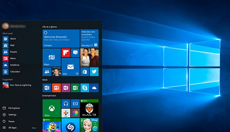Show All Apps list

coord(10,128)
